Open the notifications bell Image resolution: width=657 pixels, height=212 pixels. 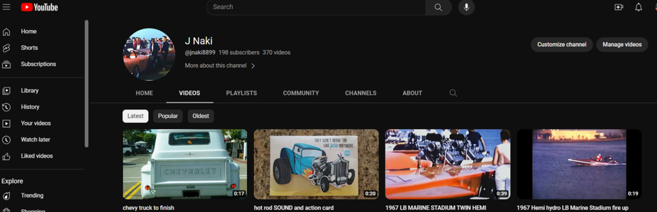638,7
